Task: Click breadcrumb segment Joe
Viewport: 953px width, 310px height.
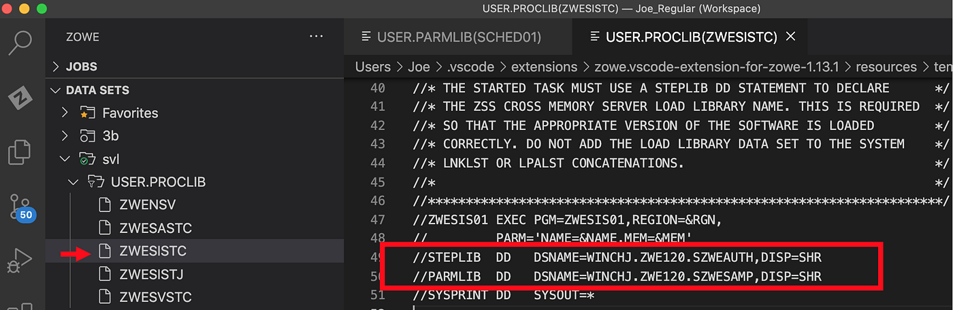Action: (x=419, y=67)
